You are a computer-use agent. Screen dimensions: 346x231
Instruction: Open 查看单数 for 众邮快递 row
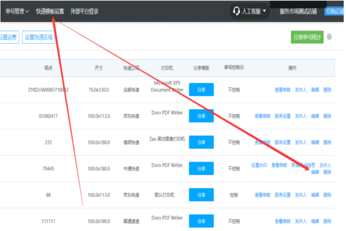pyautogui.click(x=283, y=90)
